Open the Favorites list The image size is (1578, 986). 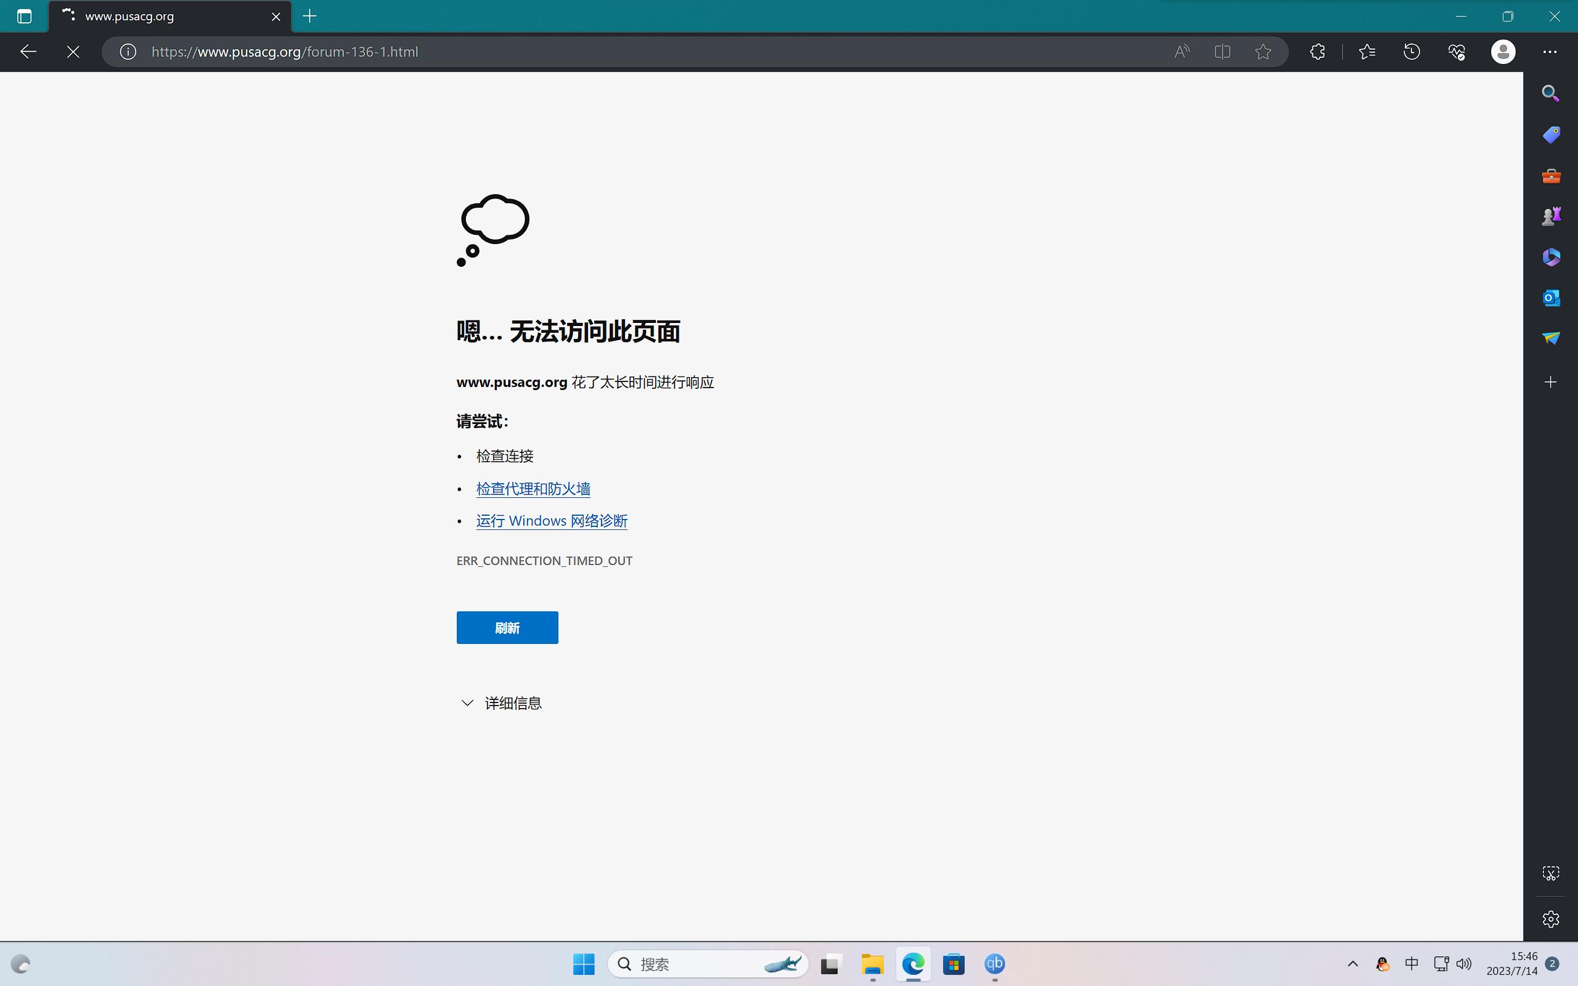[x=1367, y=52]
